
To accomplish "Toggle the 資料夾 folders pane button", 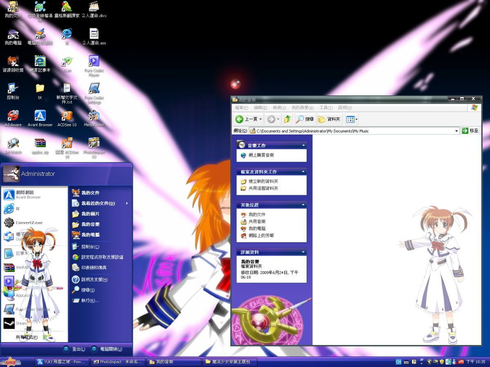I will pos(329,119).
